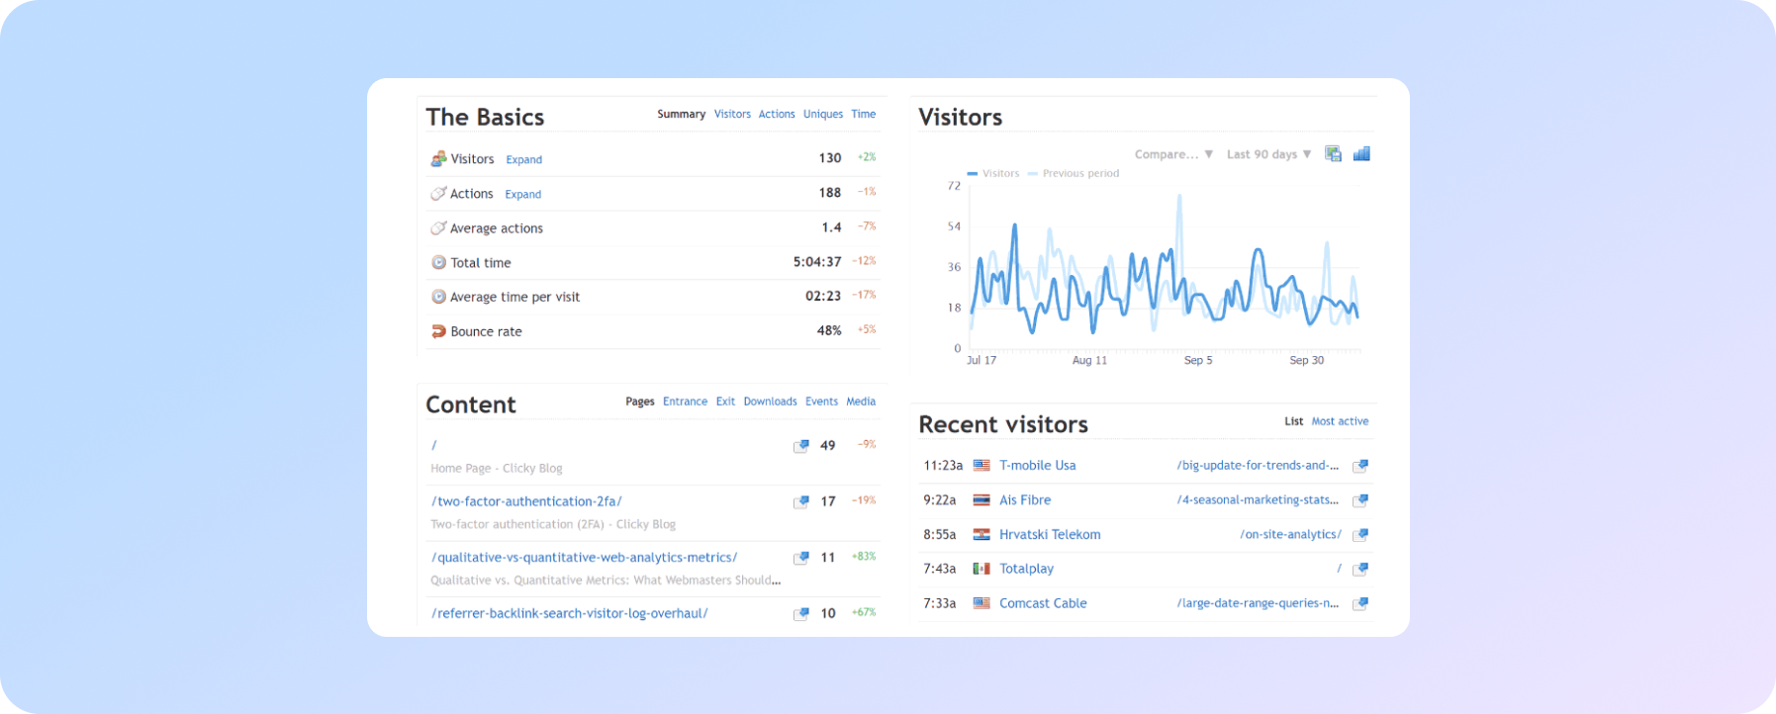Expand the Visitors row in The Basics
The image size is (1776, 714).
click(x=523, y=159)
